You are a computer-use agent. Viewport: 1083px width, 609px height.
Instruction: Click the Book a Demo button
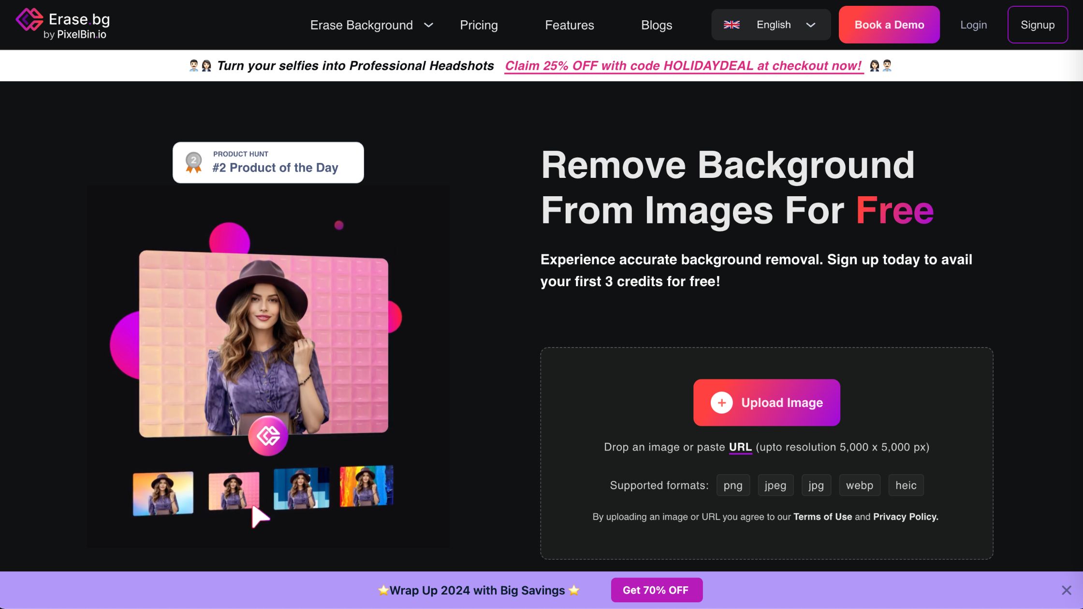pyautogui.click(x=889, y=25)
